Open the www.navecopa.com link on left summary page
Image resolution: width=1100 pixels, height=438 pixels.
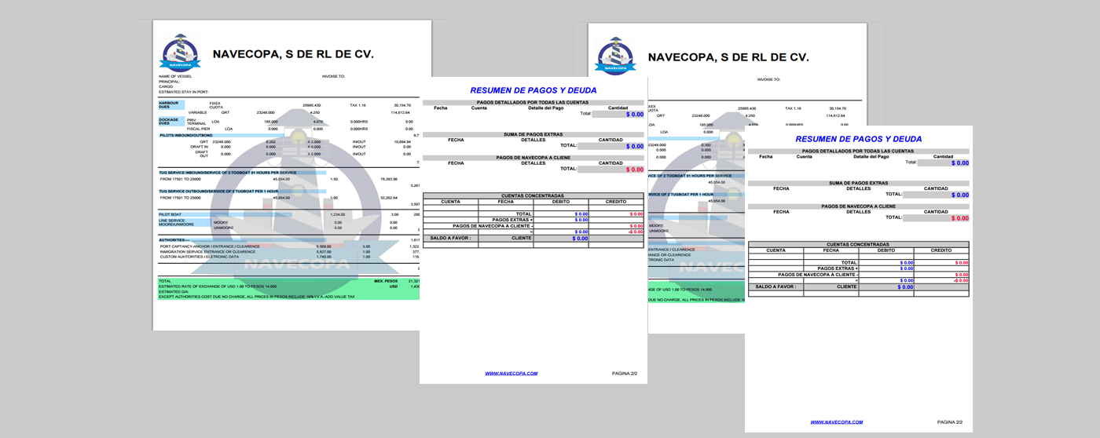click(511, 374)
